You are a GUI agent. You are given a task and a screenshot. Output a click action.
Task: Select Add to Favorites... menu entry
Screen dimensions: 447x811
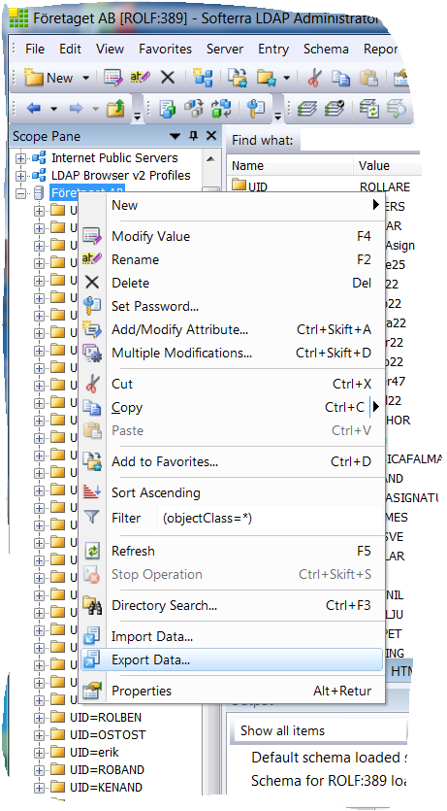pos(231,461)
